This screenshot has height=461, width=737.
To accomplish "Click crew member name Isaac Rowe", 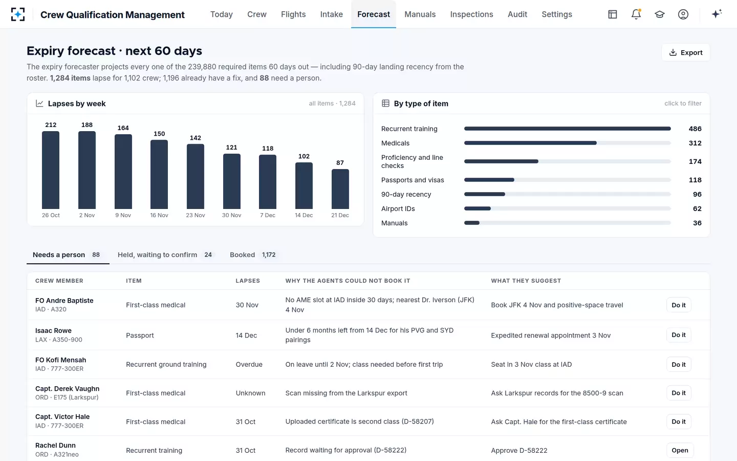I will (53, 331).
